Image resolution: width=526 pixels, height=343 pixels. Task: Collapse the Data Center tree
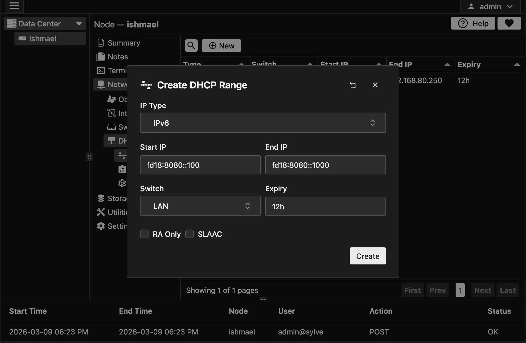79,23
